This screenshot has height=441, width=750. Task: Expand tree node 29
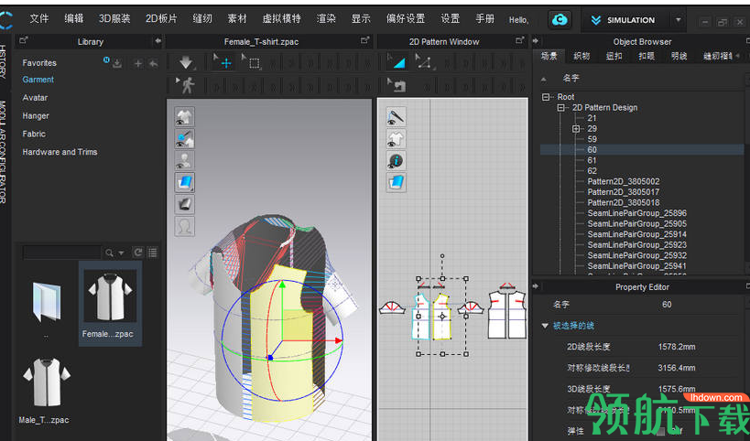(576, 129)
